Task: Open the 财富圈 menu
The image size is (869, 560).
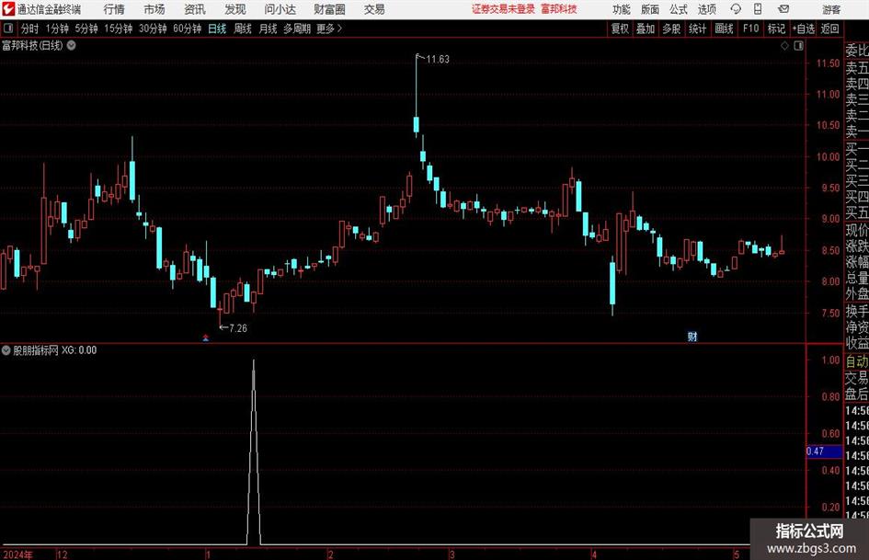Action: point(329,9)
